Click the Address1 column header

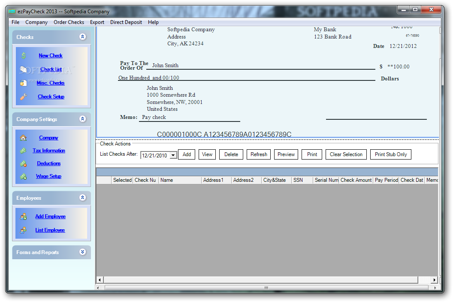click(x=216, y=180)
